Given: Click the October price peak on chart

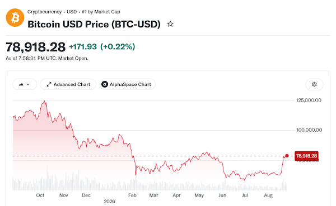Looking at the screenshot, I should pyautogui.click(x=45, y=101).
